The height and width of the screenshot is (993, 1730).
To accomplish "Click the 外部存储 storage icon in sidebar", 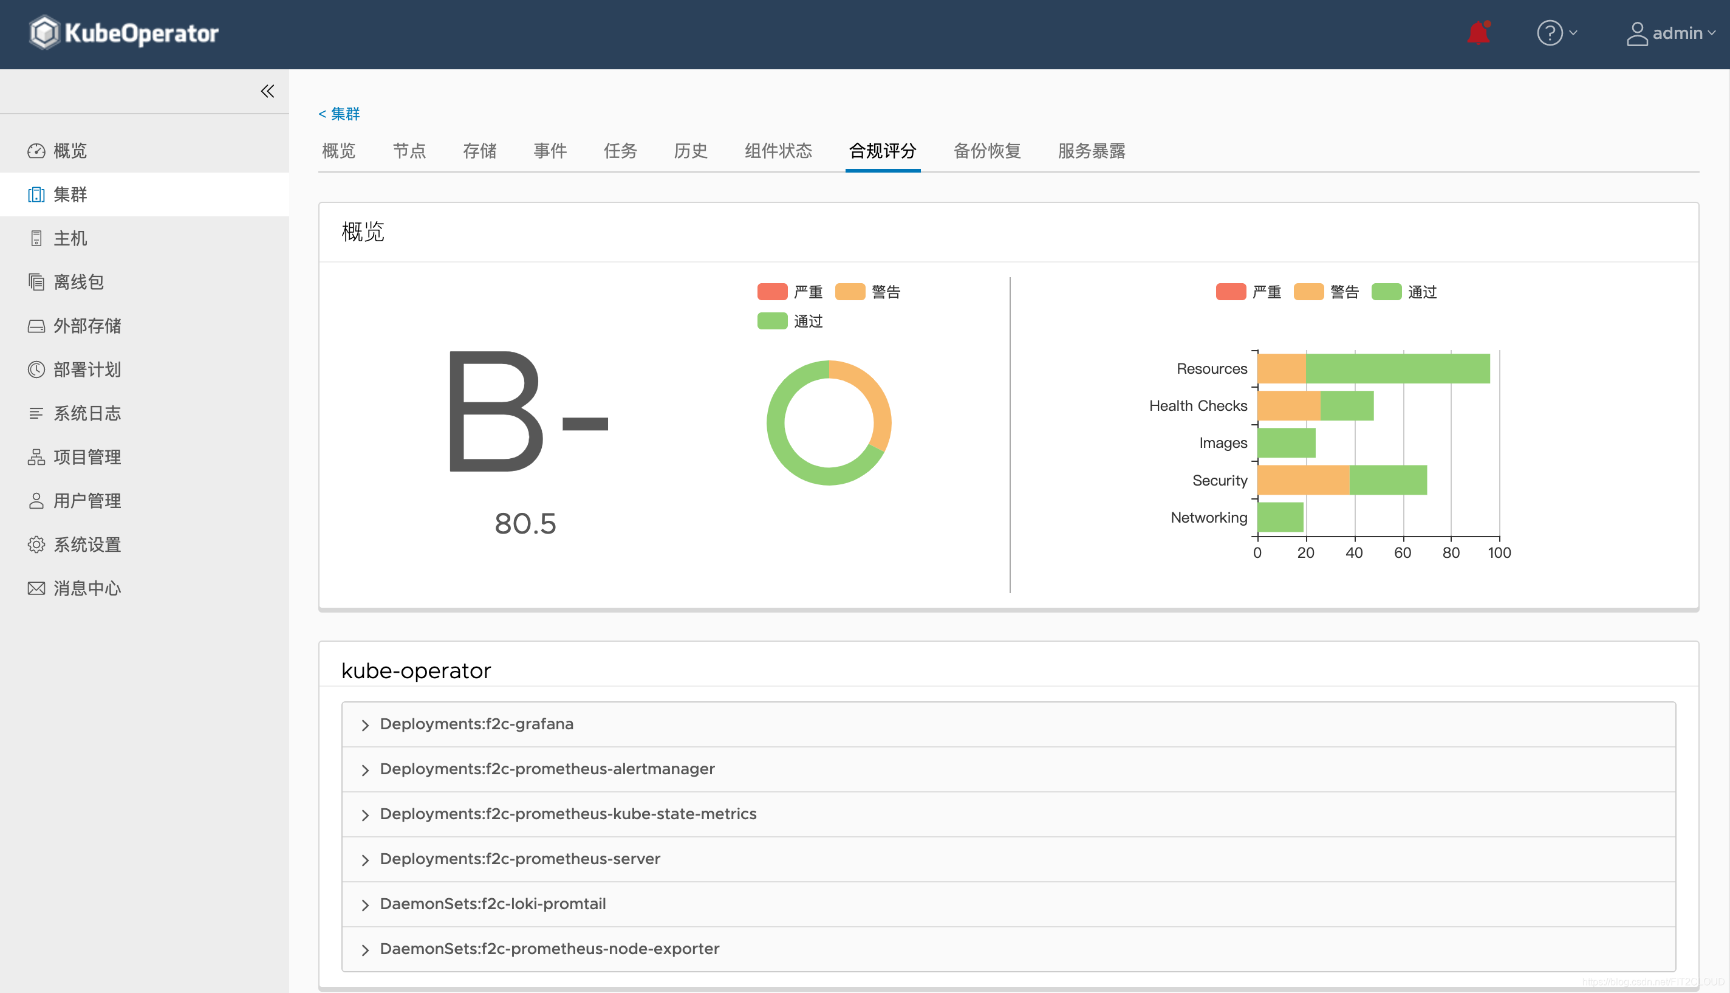I will (36, 326).
